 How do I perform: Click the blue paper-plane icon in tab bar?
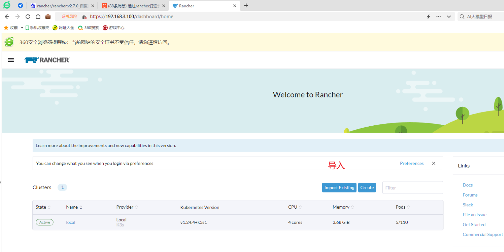point(21,5)
